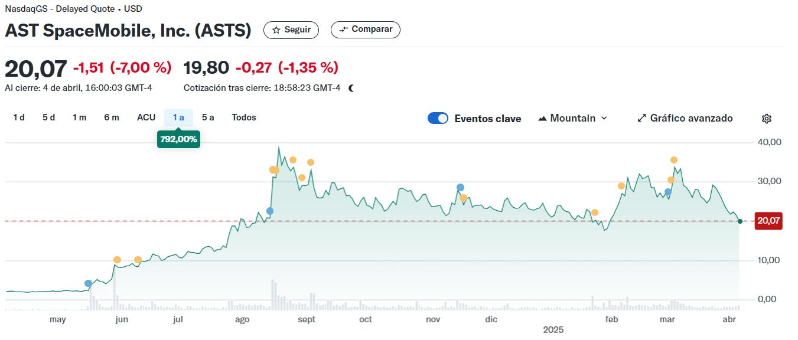Click the Cotización tras cierre timestamp text
The width and height of the screenshot is (798, 340).
click(262, 88)
